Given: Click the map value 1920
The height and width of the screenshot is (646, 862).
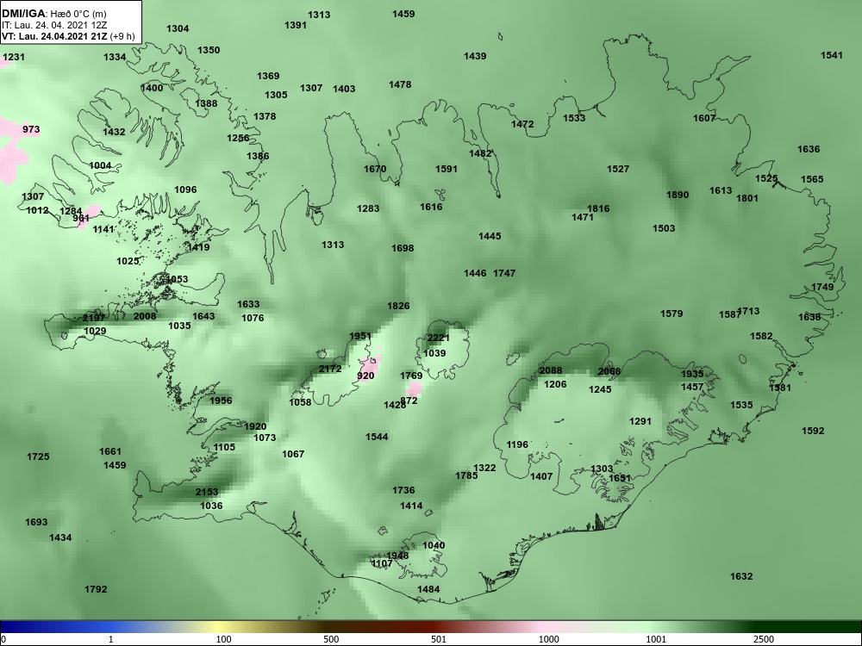Looking at the screenshot, I should [x=255, y=427].
